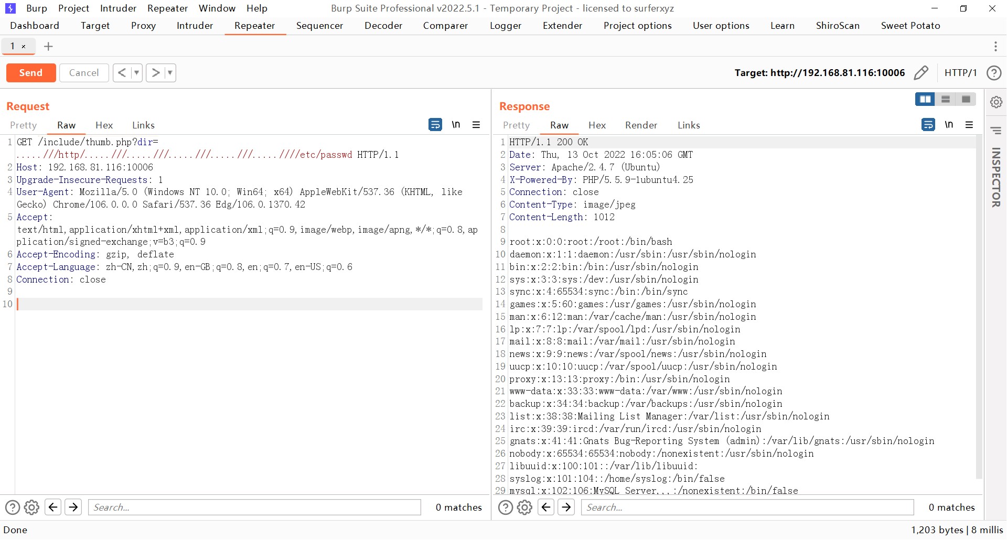Switch Response view to Hex tab

[597, 125]
